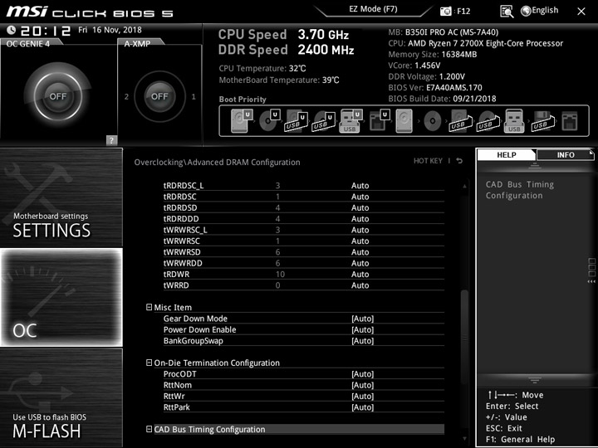The image size is (598, 448).
Task: Choose A-XMP profile 2
Action: (126, 97)
